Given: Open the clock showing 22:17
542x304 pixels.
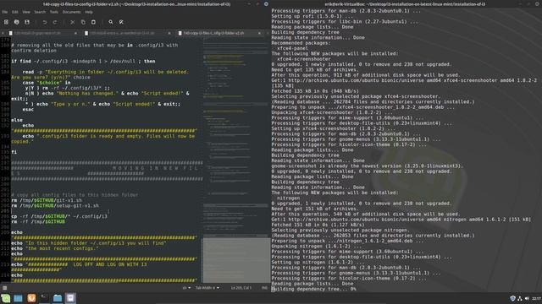Looking at the screenshot, I should (x=536, y=298).
